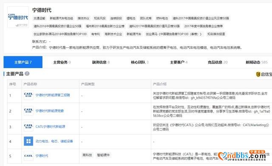Click blue grid icon in 动力电池 row

tap(28, 141)
